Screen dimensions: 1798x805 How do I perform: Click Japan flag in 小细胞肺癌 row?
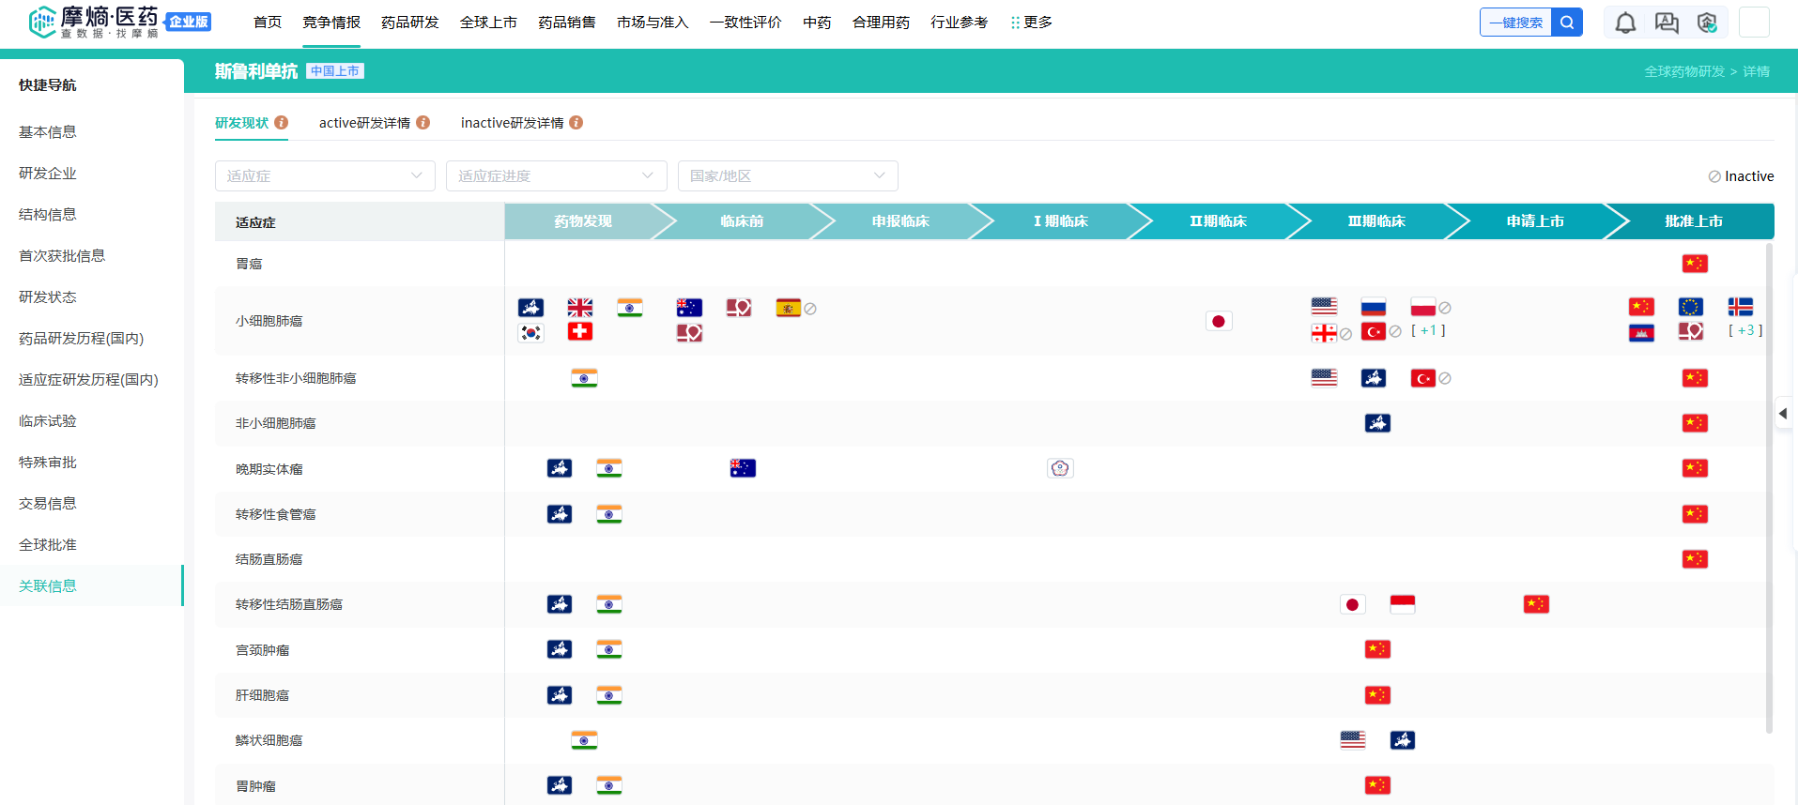(x=1218, y=322)
